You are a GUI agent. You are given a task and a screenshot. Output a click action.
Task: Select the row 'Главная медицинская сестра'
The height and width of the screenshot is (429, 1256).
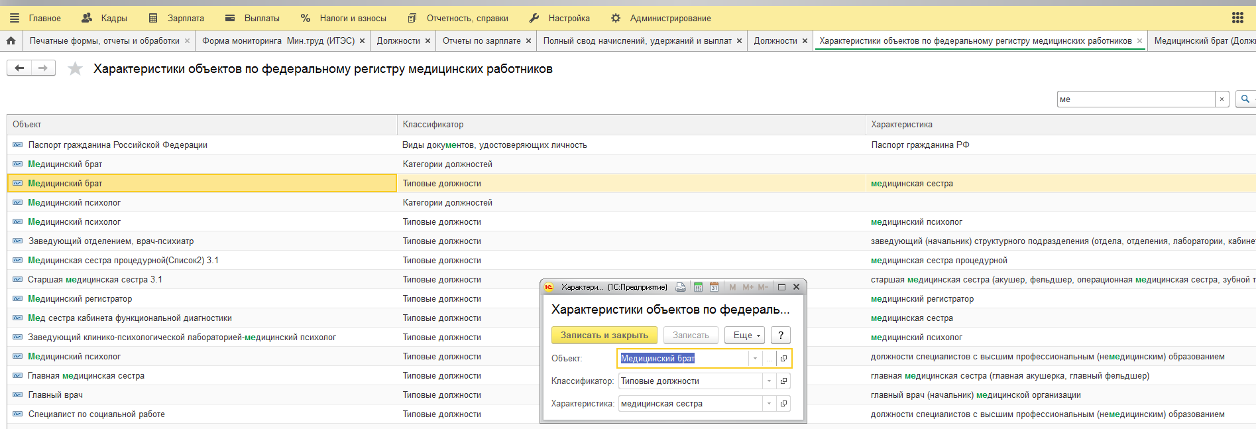click(631, 376)
